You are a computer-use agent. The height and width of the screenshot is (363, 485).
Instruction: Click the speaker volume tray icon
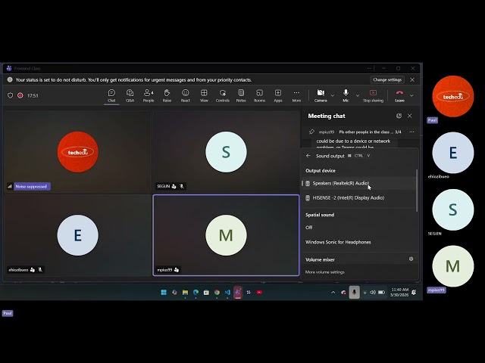tap(373, 293)
